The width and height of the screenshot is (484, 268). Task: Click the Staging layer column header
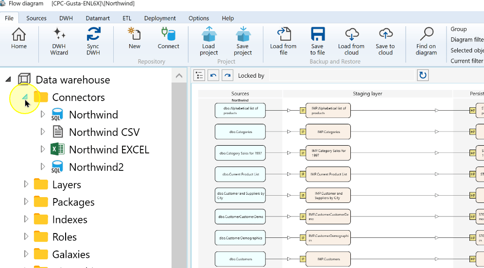[367, 94]
